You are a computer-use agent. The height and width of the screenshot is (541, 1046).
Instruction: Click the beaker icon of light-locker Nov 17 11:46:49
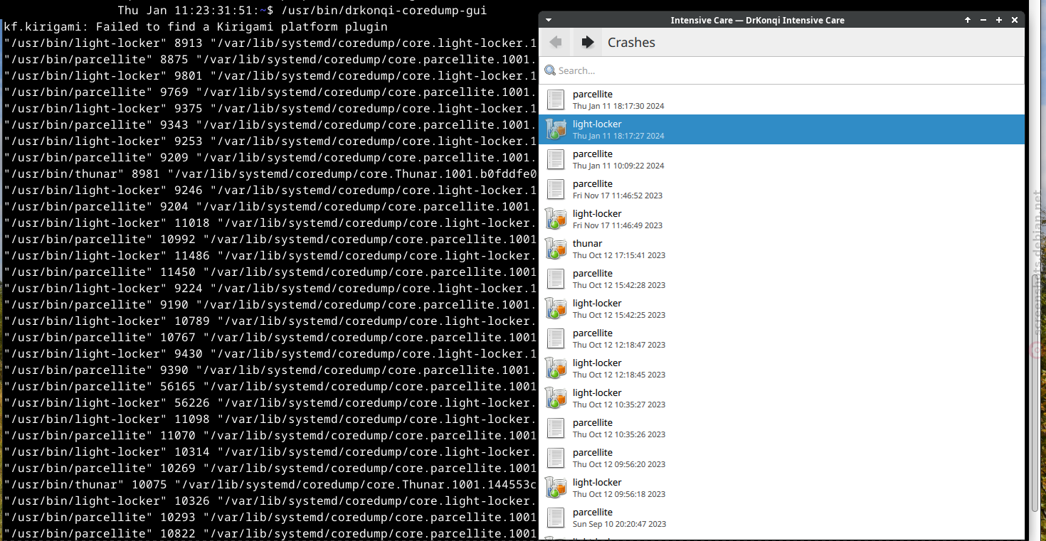tap(556, 219)
